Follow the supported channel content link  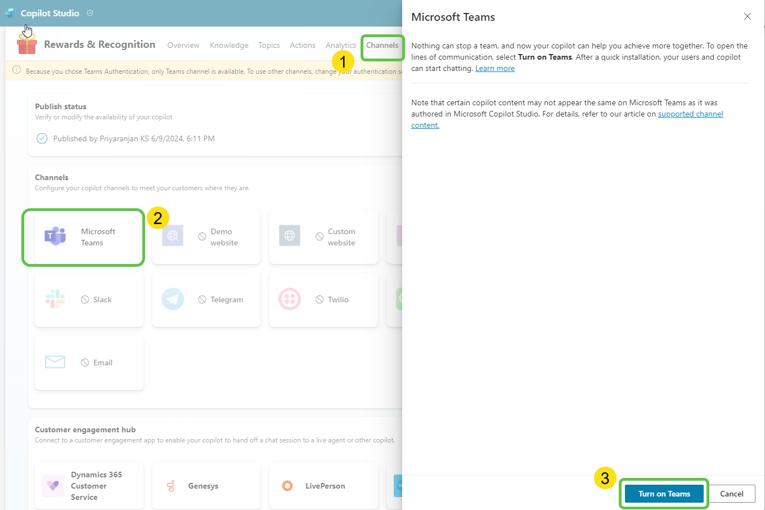pyautogui.click(x=690, y=114)
